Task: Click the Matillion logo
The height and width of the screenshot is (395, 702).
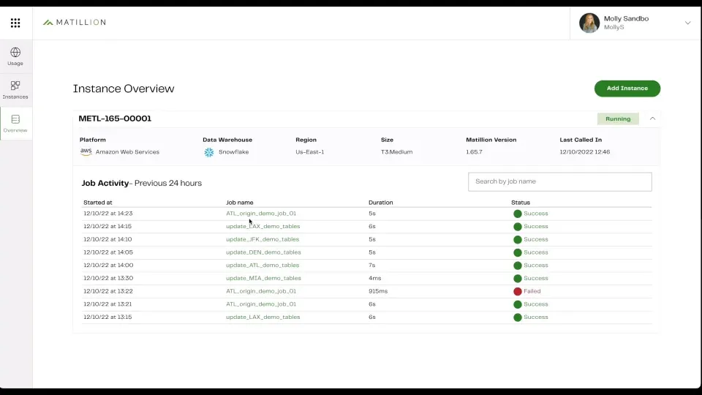Action: (x=75, y=23)
